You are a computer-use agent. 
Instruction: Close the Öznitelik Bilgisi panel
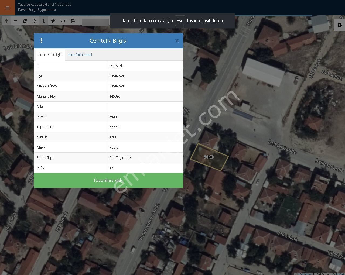[x=177, y=40]
